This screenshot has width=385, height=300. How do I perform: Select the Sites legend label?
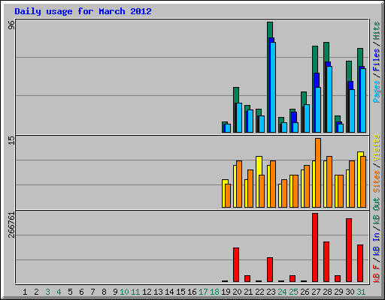pyautogui.click(x=376, y=181)
